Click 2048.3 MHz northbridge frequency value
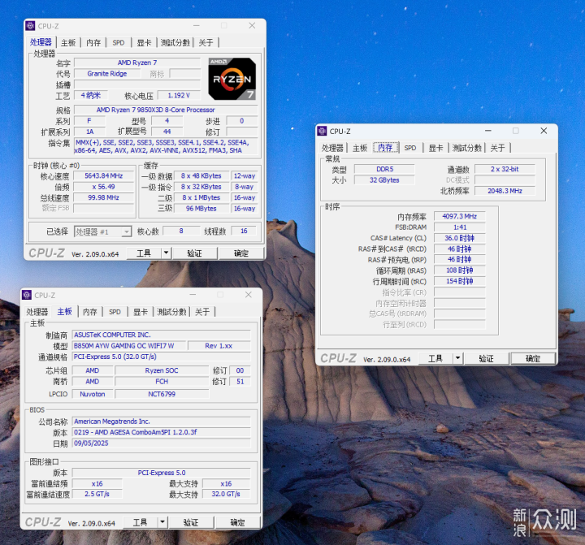The height and width of the screenshot is (545, 585). coord(505,191)
